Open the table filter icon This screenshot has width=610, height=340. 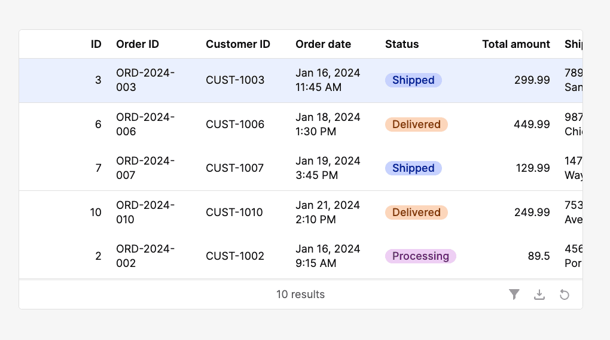(x=514, y=294)
